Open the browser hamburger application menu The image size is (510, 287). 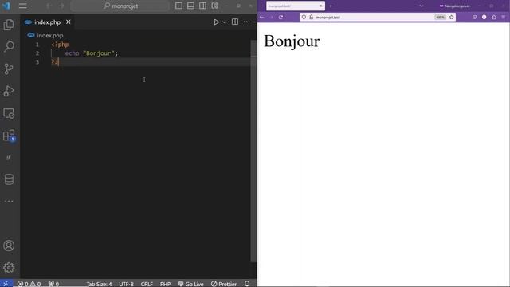pyautogui.click(x=503, y=17)
